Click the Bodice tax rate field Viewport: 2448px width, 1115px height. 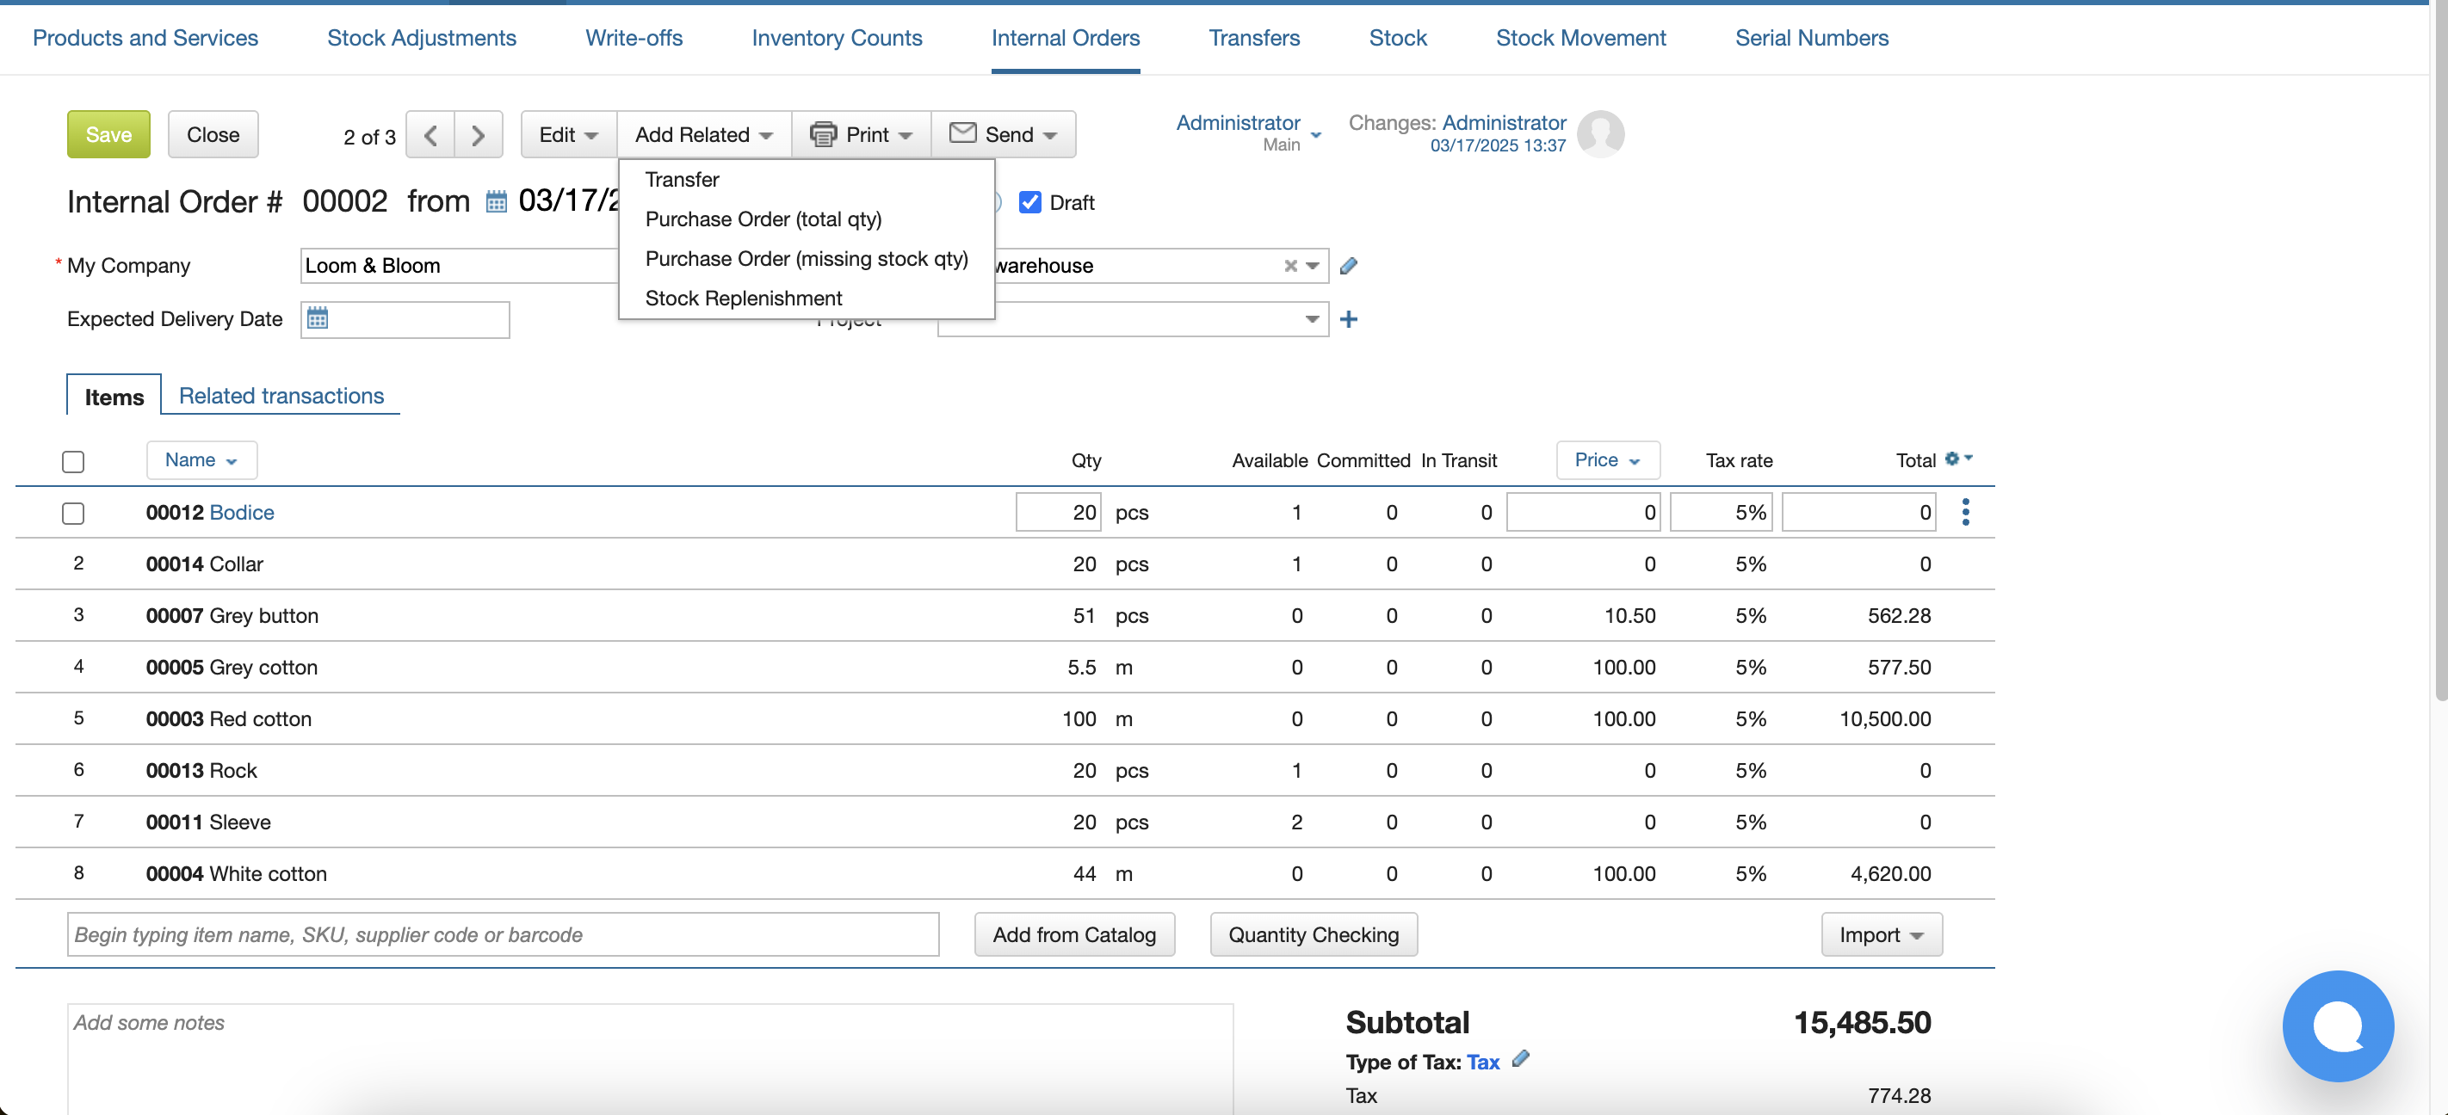tap(1721, 513)
